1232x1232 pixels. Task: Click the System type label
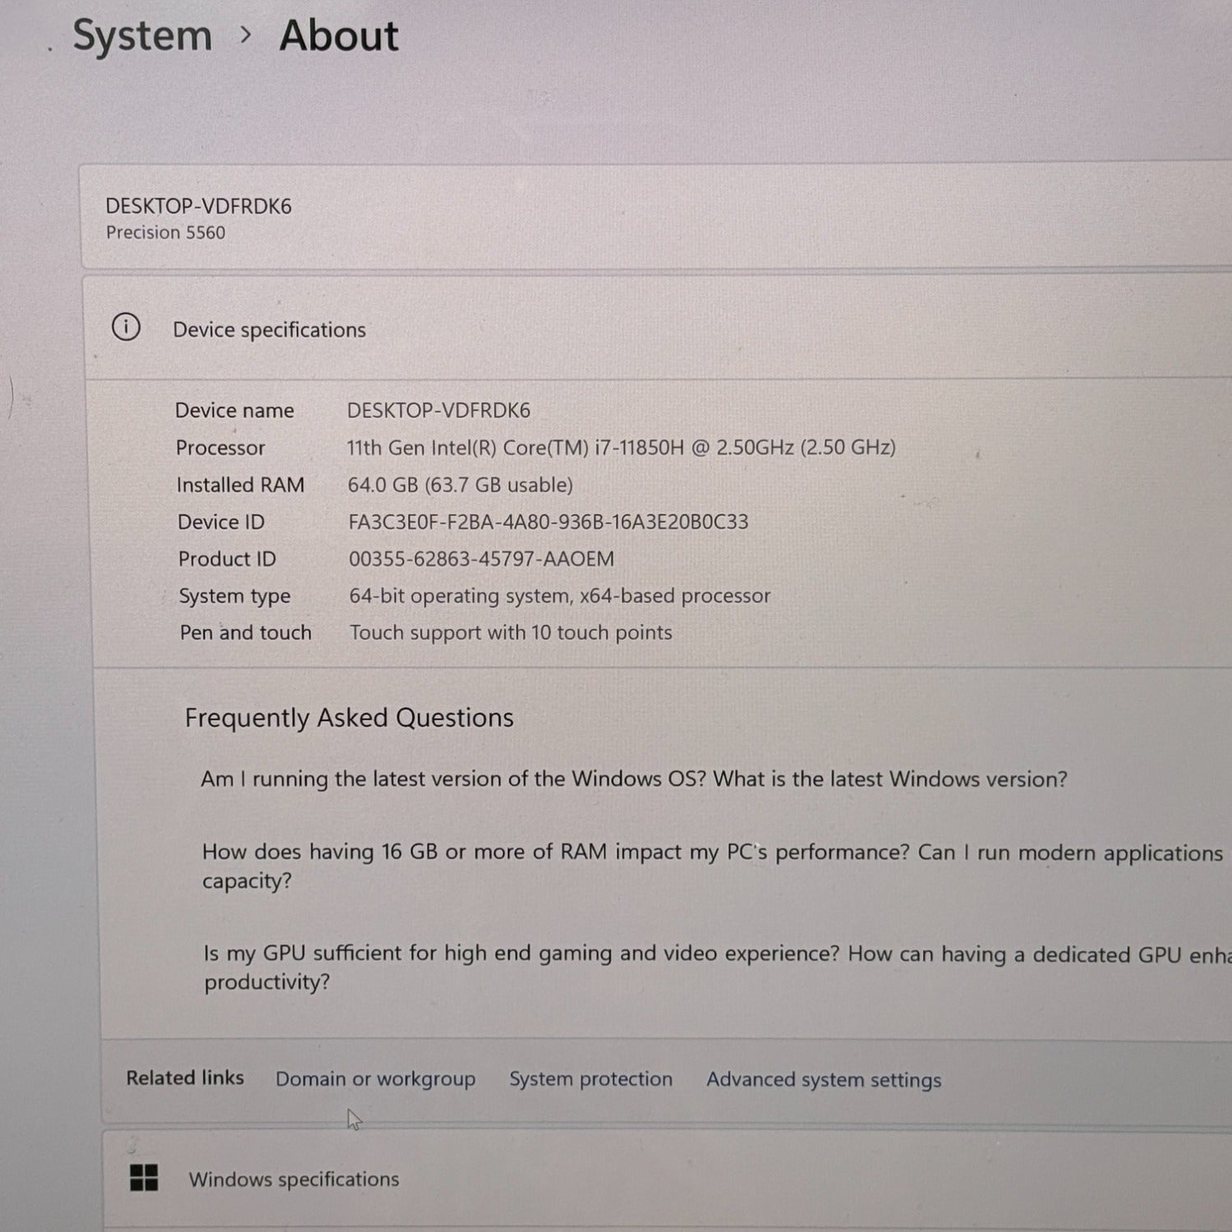pos(235,596)
